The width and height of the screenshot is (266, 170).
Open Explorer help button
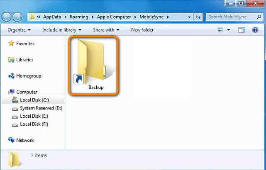click(255, 30)
